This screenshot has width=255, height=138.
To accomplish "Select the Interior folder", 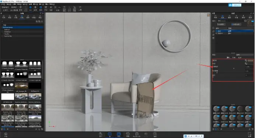I will 7,29.
